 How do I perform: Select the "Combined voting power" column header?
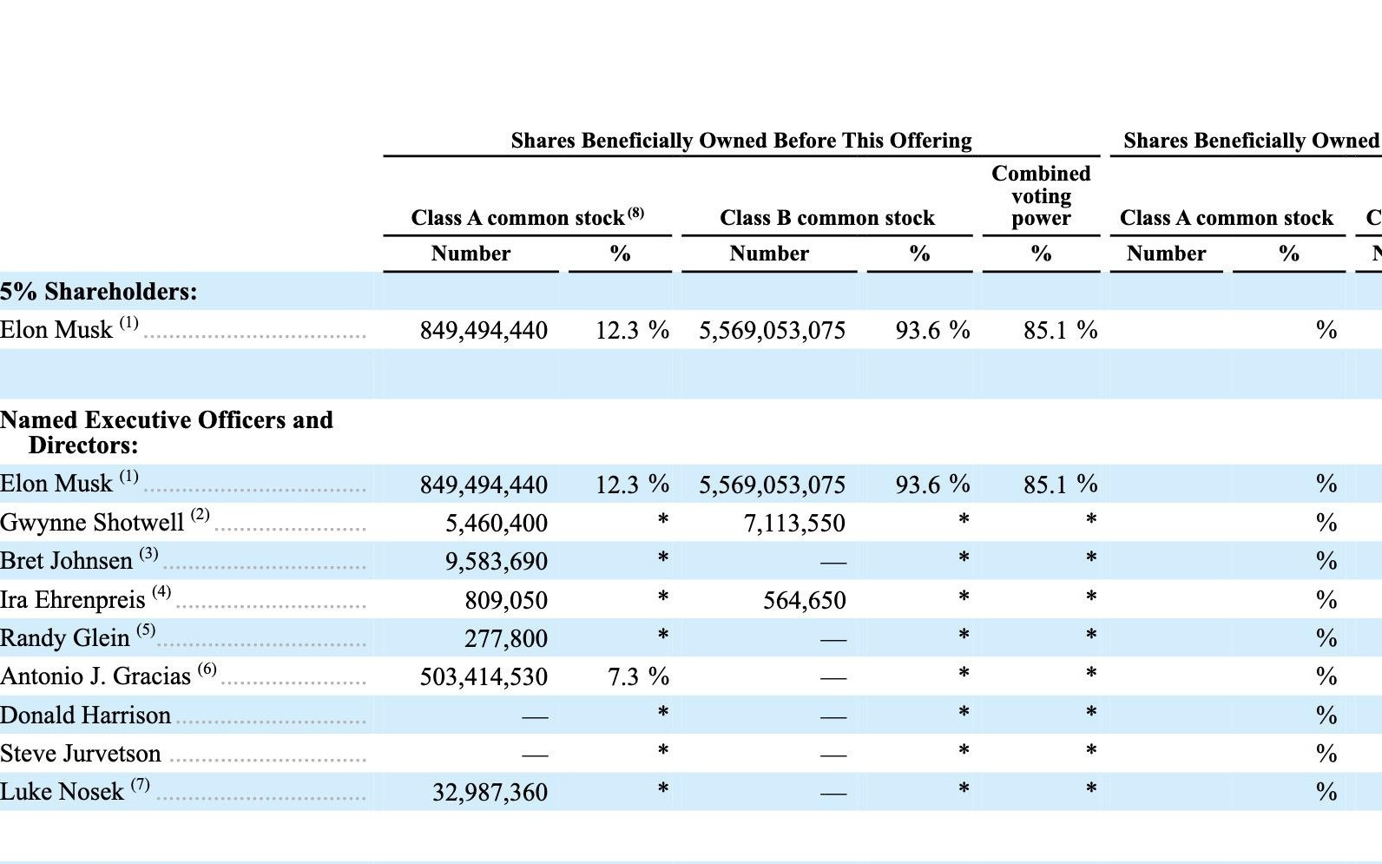[x=1041, y=195]
